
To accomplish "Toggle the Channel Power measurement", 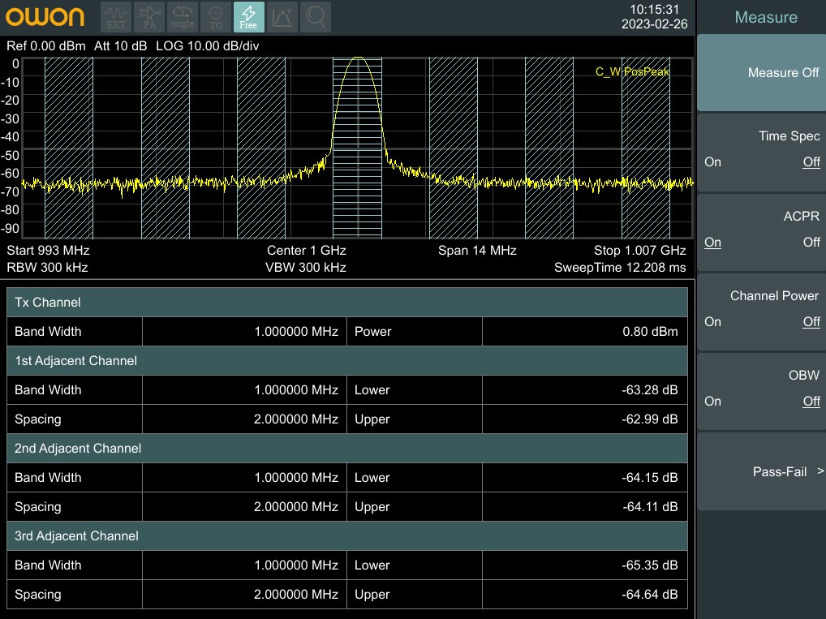I will pos(761,310).
